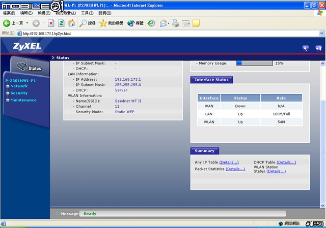Open the Edit (編輯) menu
This screenshot has height=228, width=326.
26,13
